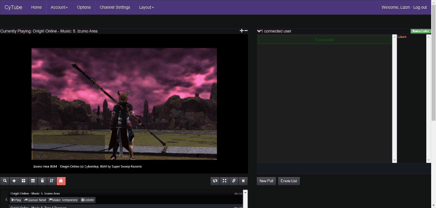Open the playlist manager list icon

point(33,181)
